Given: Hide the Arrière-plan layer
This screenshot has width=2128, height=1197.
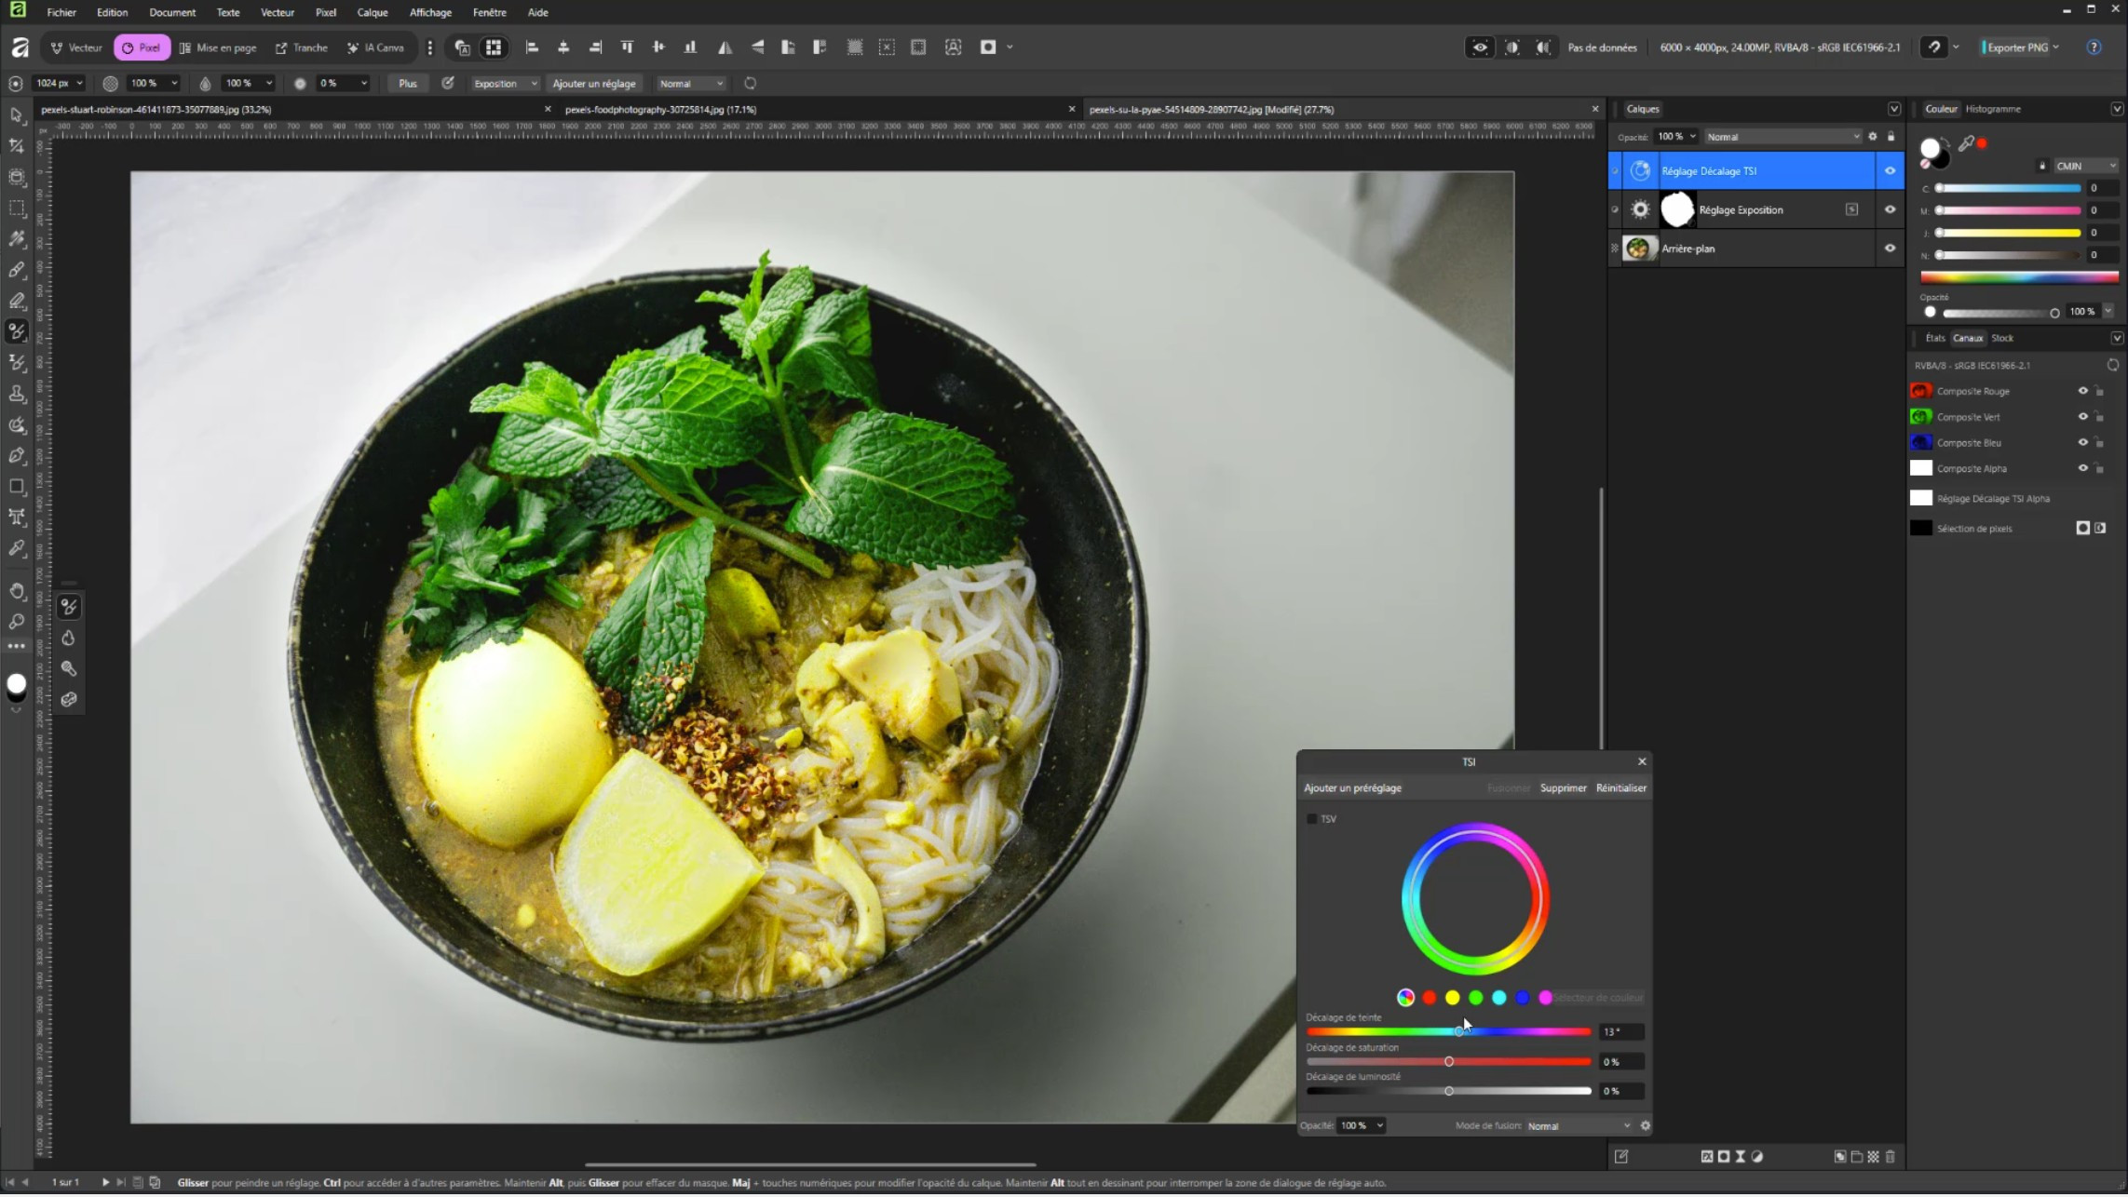Looking at the screenshot, I should point(1890,249).
